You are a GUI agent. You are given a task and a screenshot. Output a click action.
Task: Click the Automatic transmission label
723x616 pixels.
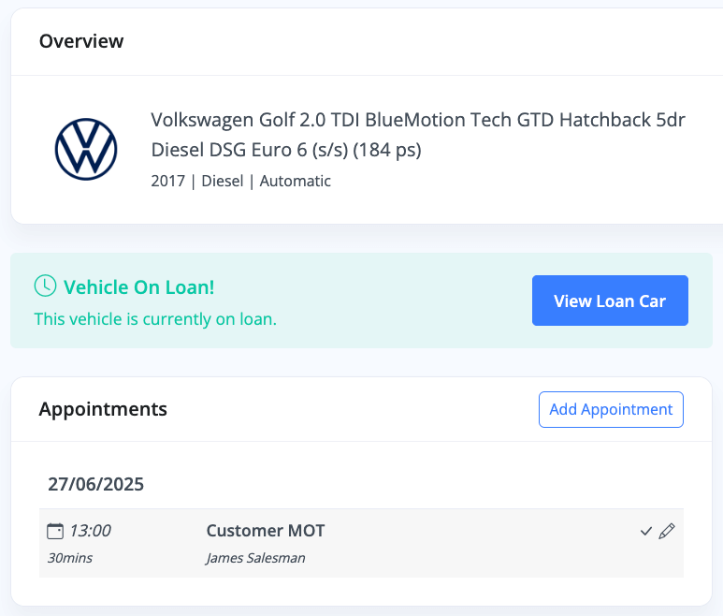(x=296, y=182)
